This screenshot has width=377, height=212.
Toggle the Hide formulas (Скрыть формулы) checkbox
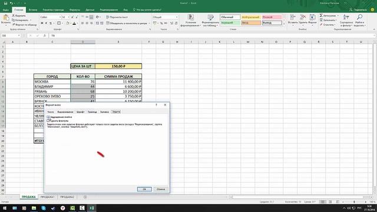tap(48, 121)
